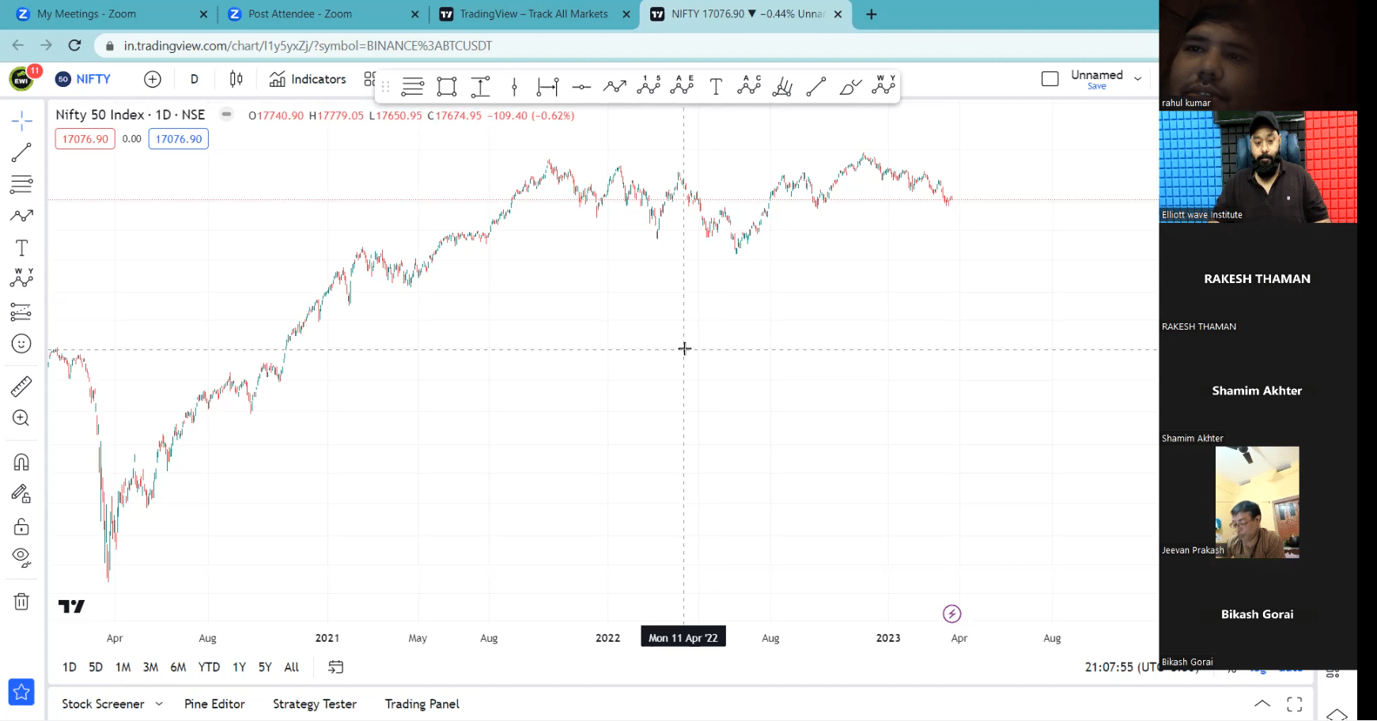Open the Trading Panel tab

click(x=422, y=704)
